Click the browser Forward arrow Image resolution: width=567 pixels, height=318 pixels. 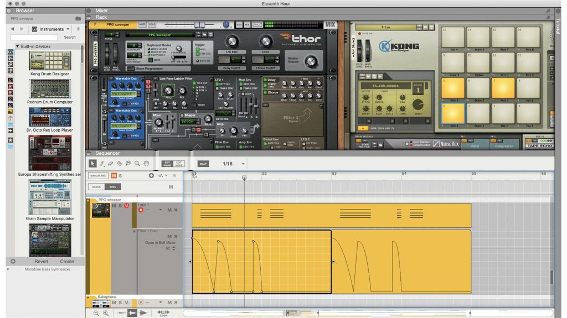point(22,29)
